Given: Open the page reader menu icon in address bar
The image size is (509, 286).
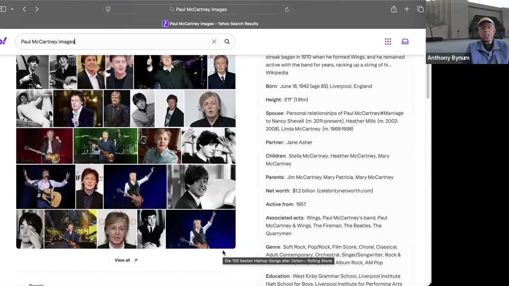Looking at the screenshot, I should pyautogui.click(x=108, y=9).
